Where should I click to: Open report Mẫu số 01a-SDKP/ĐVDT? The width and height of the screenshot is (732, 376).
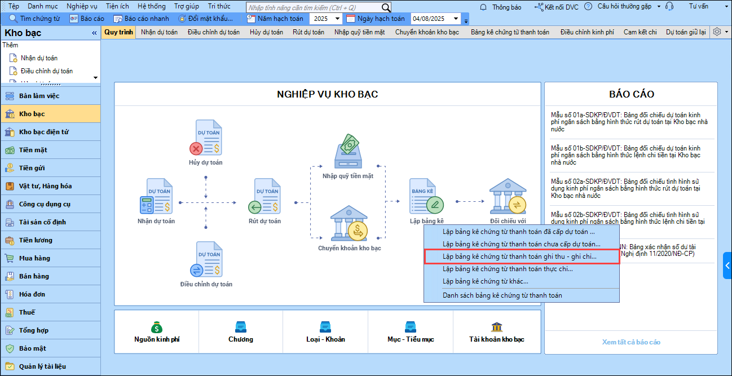pos(630,122)
